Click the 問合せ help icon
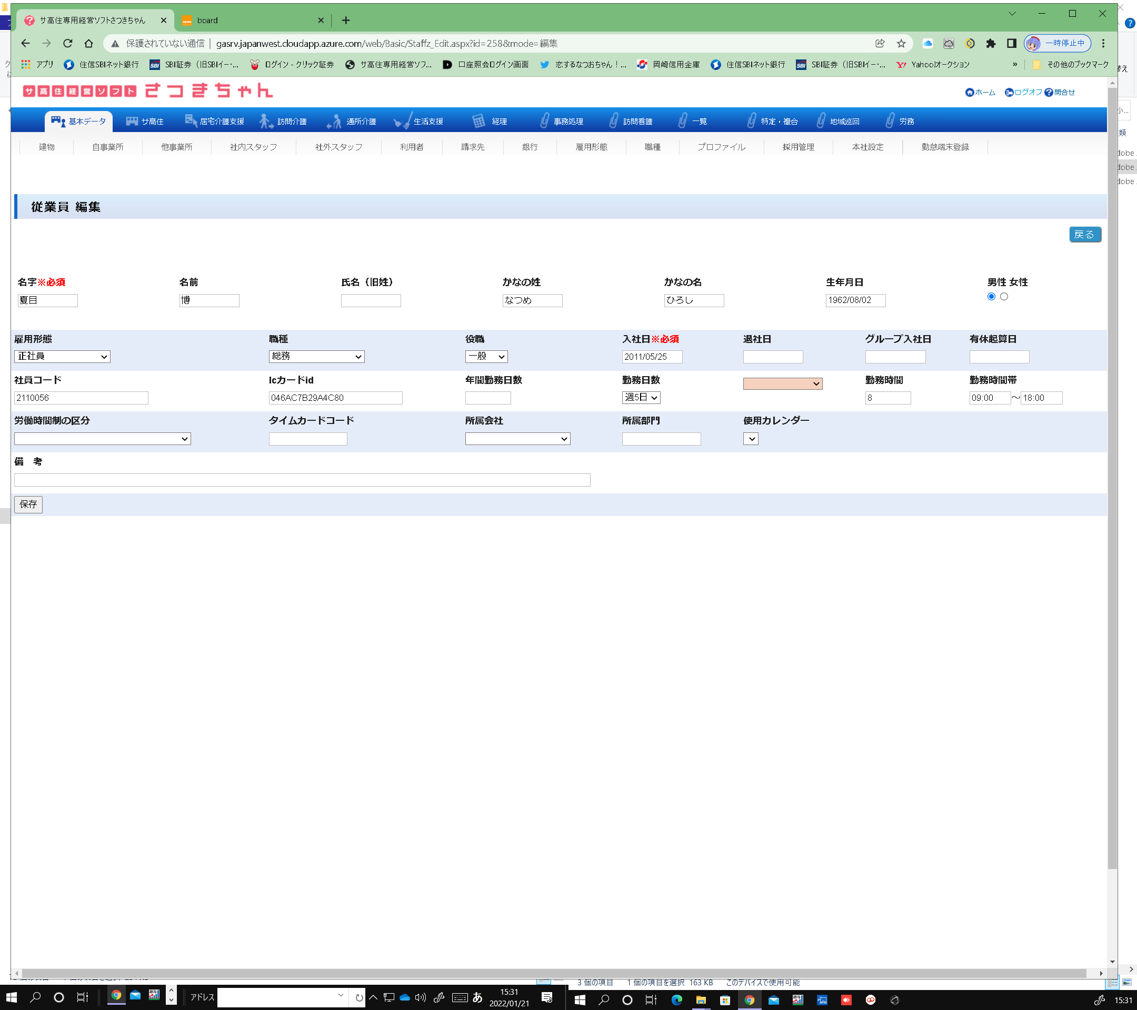Viewport: 1137px width, 1010px height. click(1049, 92)
